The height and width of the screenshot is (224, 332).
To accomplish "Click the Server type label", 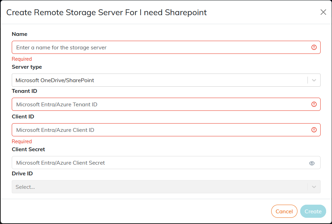I will pyautogui.click(x=27, y=67).
